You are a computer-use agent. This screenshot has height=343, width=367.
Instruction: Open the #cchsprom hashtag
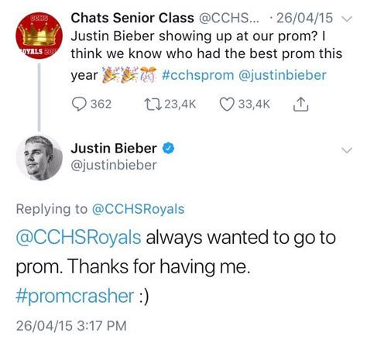[x=197, y=75]
